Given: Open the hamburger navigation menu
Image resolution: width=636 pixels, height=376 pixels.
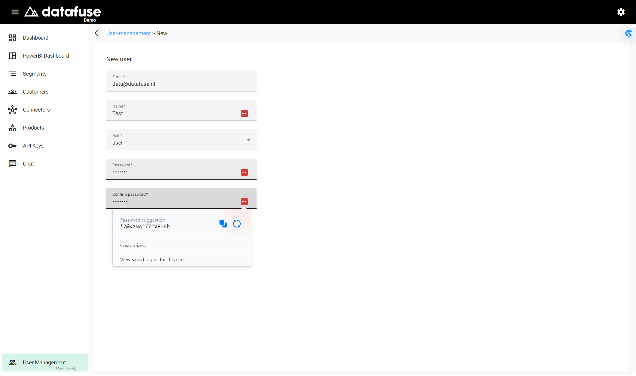Looking at the screenshot, I should [x=15, y=12].
